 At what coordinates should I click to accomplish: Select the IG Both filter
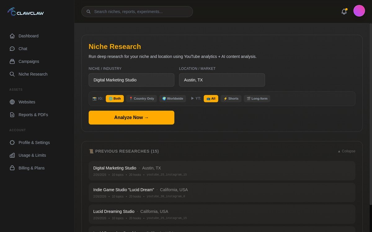[x=115, y=99]
